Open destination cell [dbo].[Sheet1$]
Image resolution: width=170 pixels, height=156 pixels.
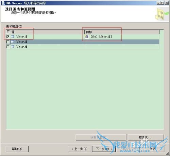[x=122, y=37]
